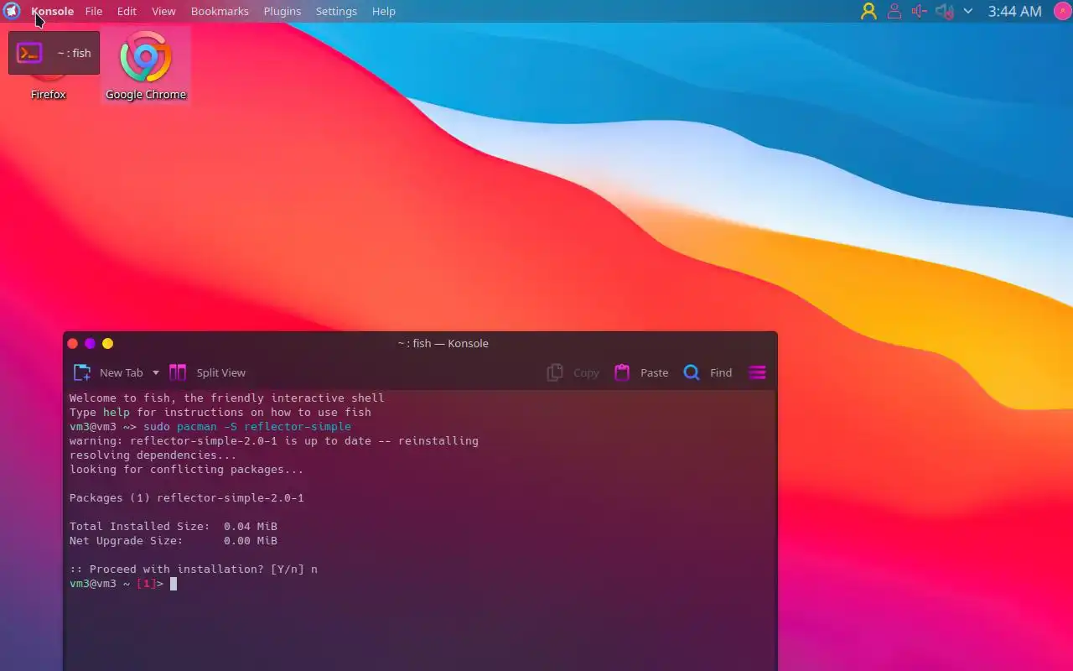Viewport: 1073px width, 671px height.
Task: Click the muted speaker tray icon
Action: coord(945,11)
